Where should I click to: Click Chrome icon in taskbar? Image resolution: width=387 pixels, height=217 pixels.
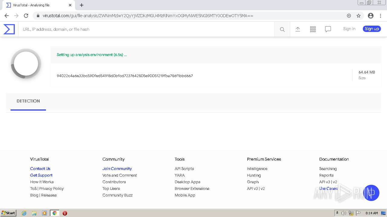[x=55, y=213]
